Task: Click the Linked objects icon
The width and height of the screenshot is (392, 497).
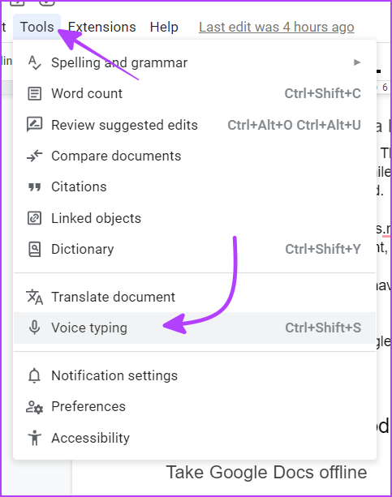Action: [x=35, y=218]
